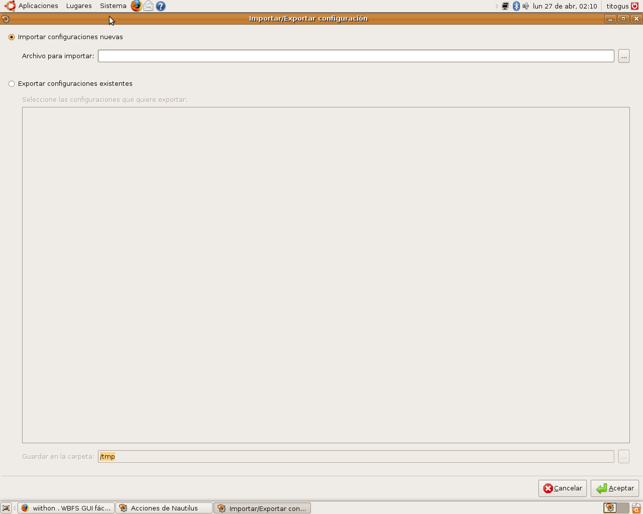Image resolution: width=643 pixels, height=514 pixels.
Task: Select Exportar configuraciones existentes option
Action: [x=71, y=84]
